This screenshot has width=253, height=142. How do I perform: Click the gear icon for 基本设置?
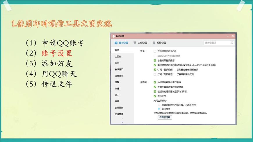pos(116,43)
